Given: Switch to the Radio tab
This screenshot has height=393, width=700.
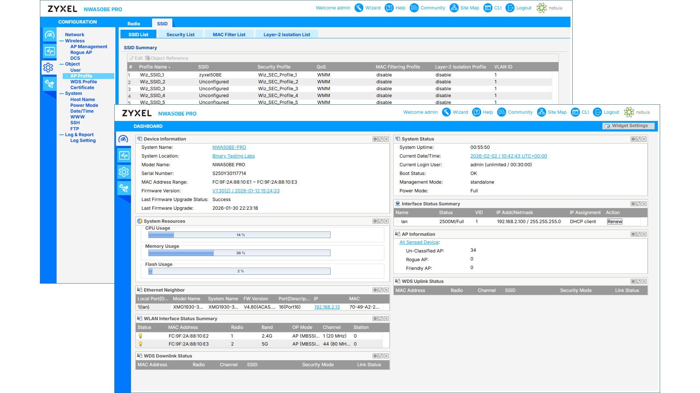Looking at the screenshot, I should tap(133, 23).
